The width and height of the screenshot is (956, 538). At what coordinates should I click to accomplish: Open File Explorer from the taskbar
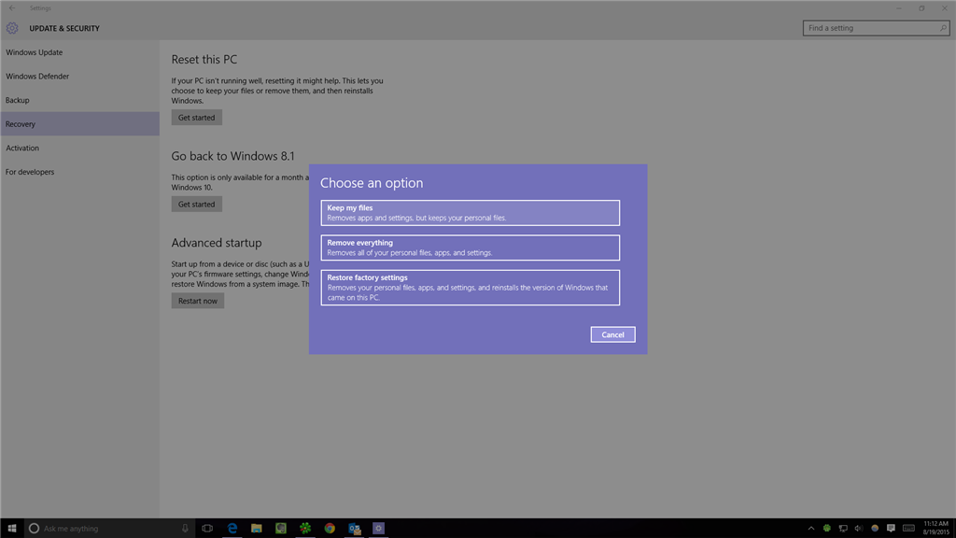pos(257,528)
